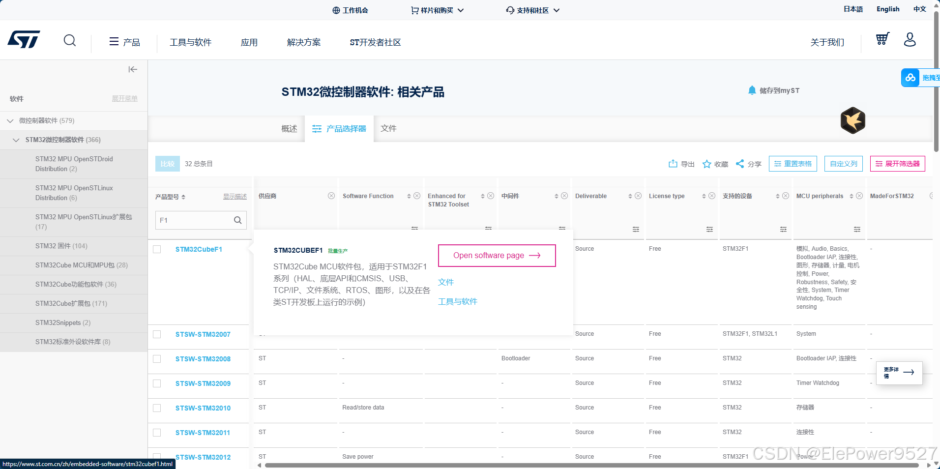Check the STSW-STM32008 row checkbox
This screenshot has width=940, height=469.
point(157,359)
